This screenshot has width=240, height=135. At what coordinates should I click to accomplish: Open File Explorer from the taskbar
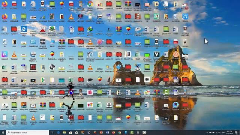pos(64,132)
